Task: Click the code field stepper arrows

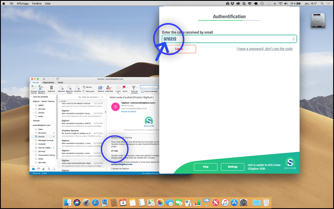Action: [x=293, y=39]
